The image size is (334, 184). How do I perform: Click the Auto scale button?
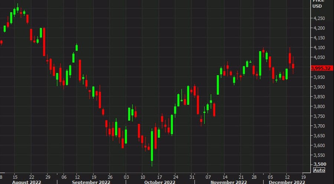319,170
